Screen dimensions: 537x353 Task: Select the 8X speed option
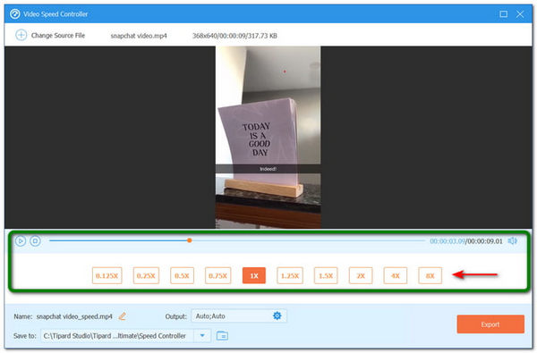coord(430,275)
